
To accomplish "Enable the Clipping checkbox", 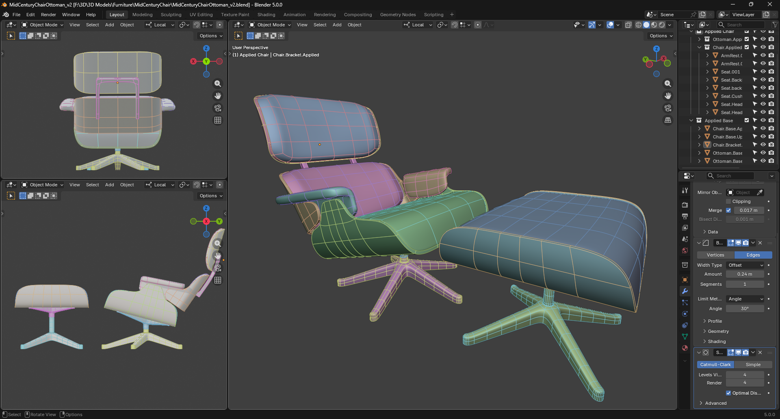I will pos(728,201).
